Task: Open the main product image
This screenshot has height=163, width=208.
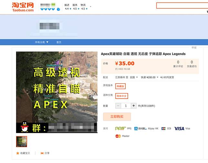Action: [x=57, y=92]
